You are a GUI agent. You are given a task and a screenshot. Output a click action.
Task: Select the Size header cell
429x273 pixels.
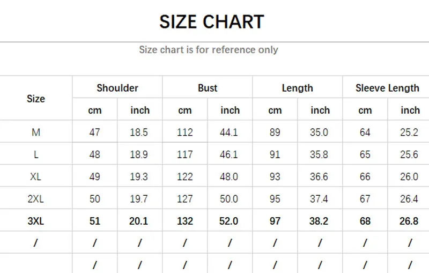point(36,99)
